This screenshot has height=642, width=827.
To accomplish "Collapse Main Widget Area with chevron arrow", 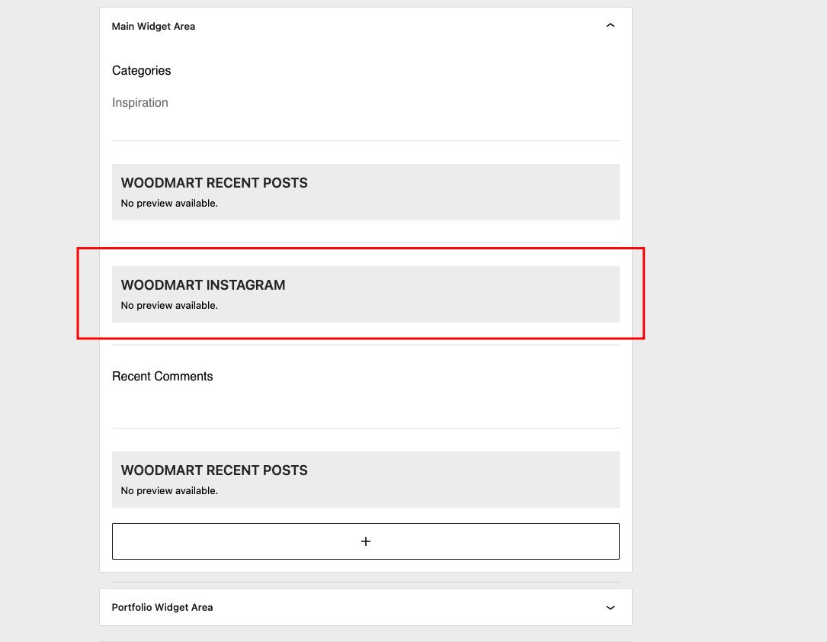I will [611, 25].
